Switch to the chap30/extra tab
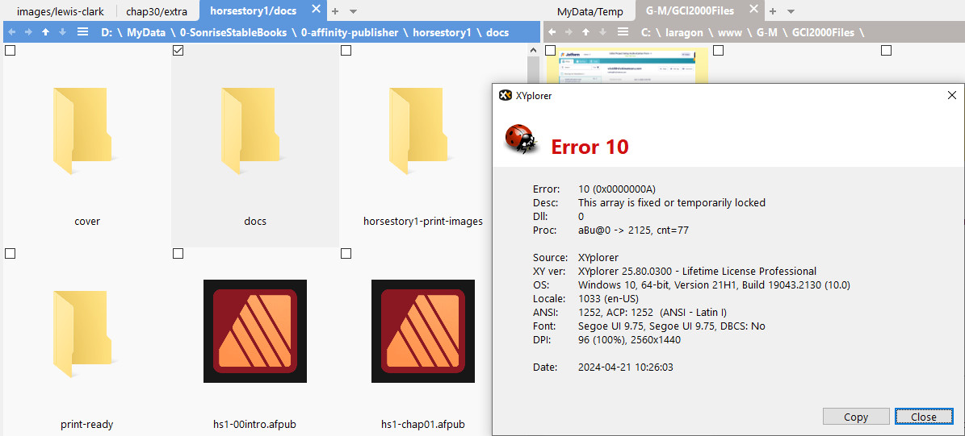Viewport: 965px width, 436px height. tap(157, 11)
